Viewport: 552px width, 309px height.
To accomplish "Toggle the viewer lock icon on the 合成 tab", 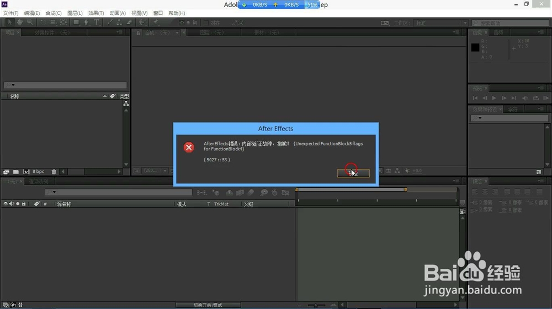I will point(139,32).
